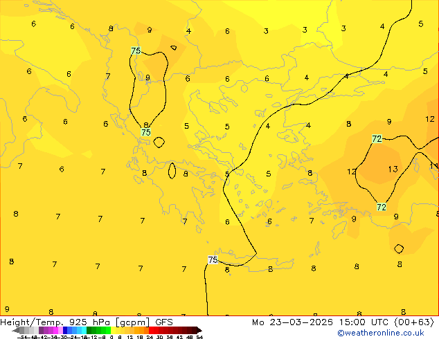
Task: Click the 75 label at the closed contour's base
Action: click(146, 132)
